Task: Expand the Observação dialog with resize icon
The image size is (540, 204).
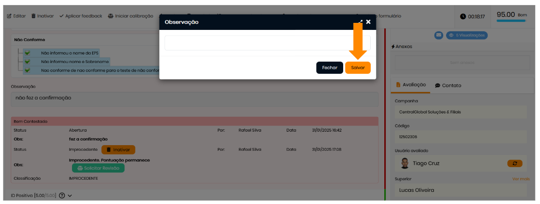Action: (x=360, y=22)
